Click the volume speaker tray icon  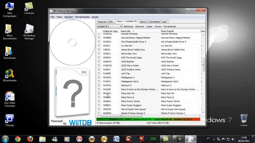coord(233,139)
